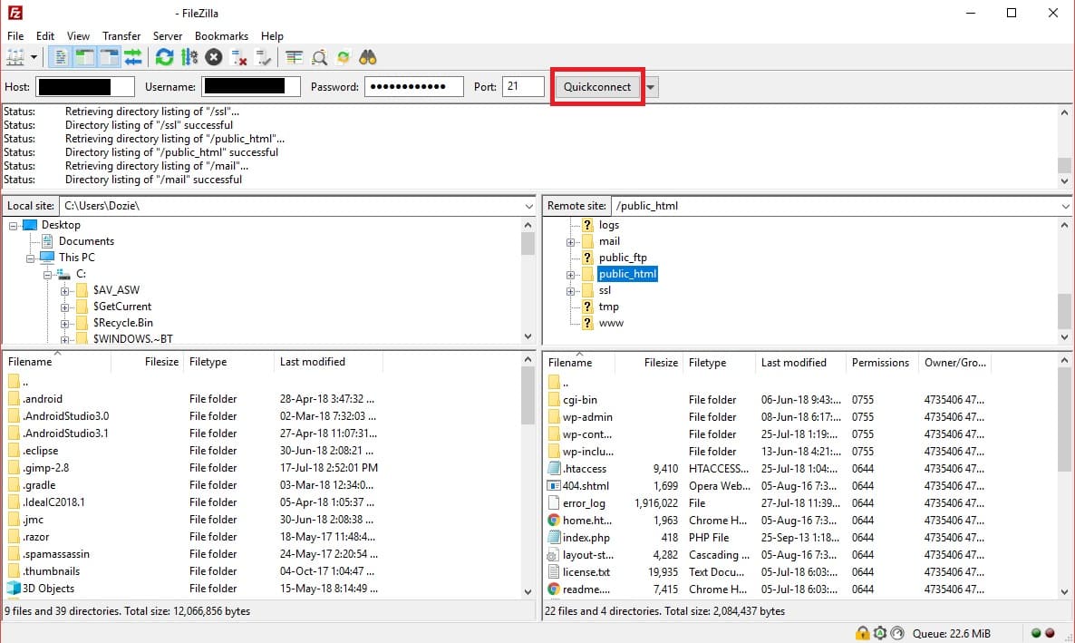Toggle directory comparison icon
The width and height of the screenshot is (1075, 643).
click(319, 58)
